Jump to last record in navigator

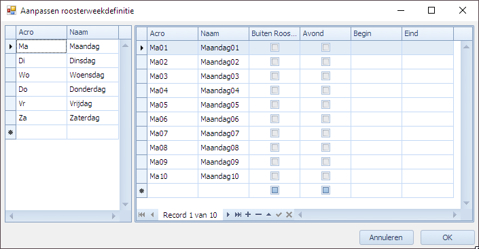click(x=238, y=215)
